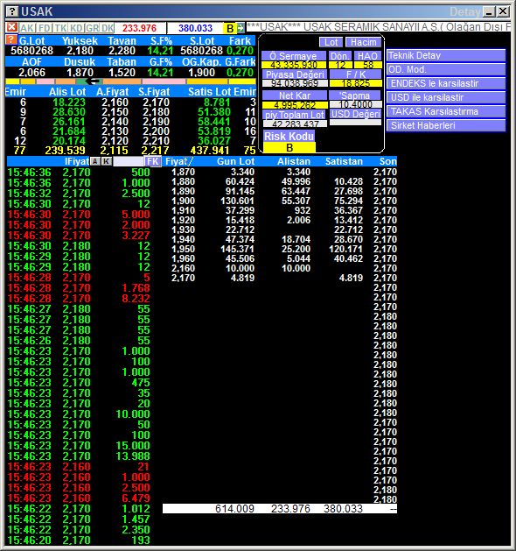Click the Ö.Sermaye label

point(294,56)
